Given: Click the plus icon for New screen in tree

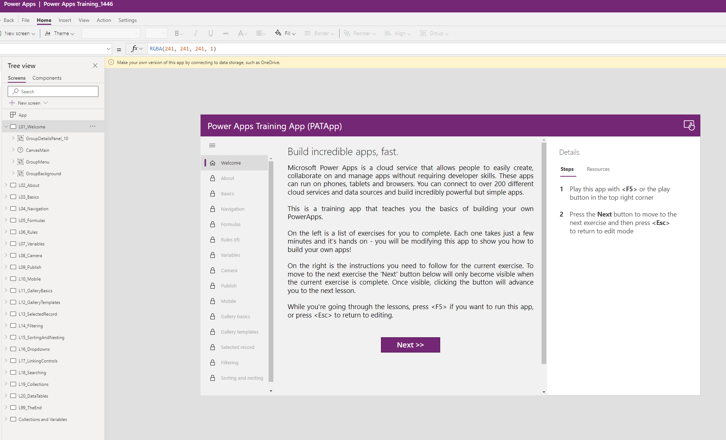Looking at the screenshot, I should (x=12, y=103).
